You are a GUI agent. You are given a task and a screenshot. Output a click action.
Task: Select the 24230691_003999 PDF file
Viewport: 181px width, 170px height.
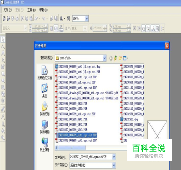tap(75, 82)
